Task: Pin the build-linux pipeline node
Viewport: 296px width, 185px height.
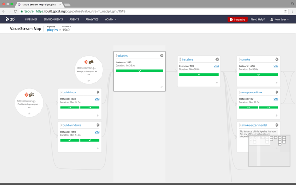Action: 97,116
